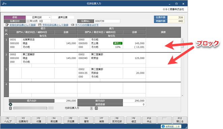Go to previous slip with F4 前伝票
The width and height of the screenshot is (223, 129).
[54, 120]
